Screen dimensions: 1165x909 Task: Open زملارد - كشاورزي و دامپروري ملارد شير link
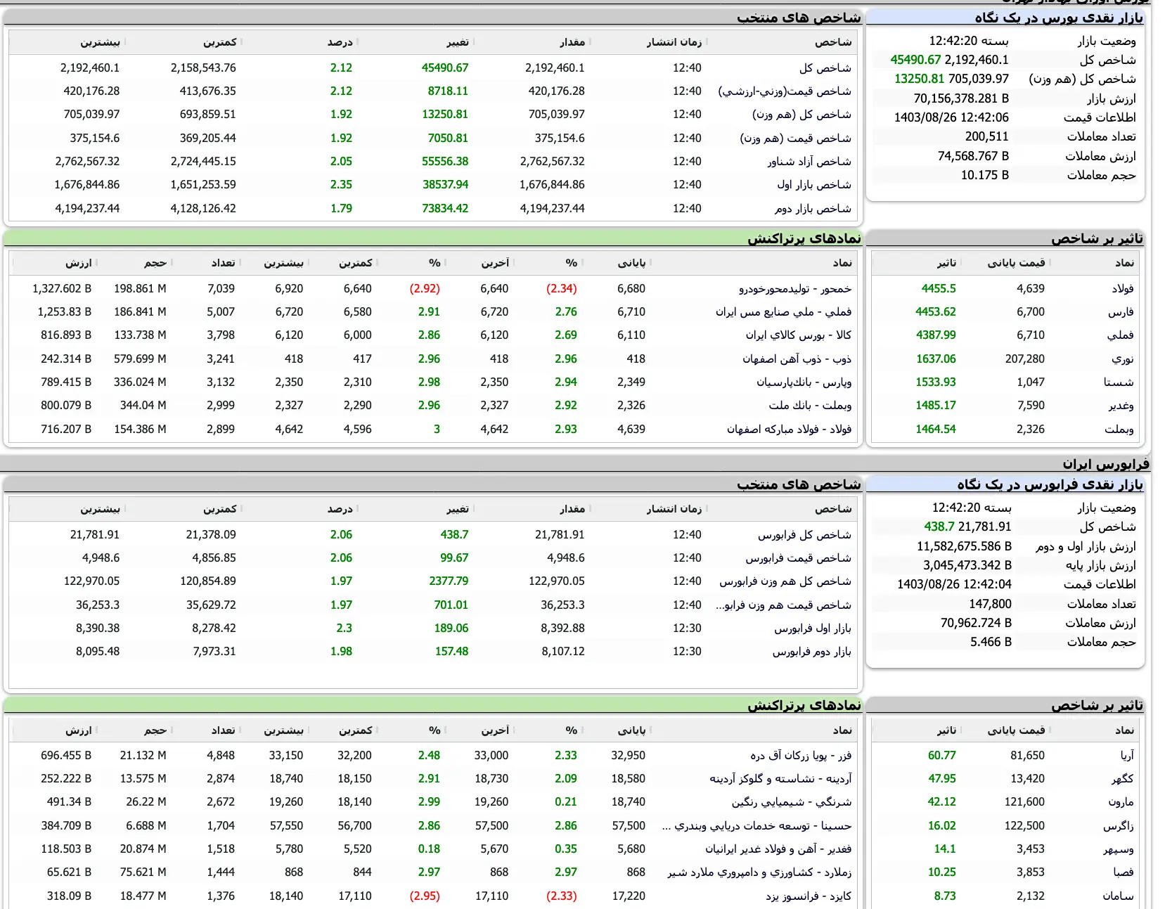759,872
